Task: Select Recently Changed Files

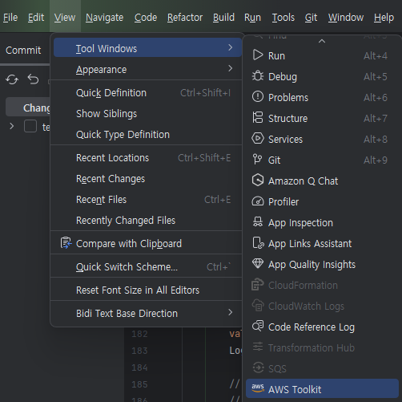Action: 147,221
